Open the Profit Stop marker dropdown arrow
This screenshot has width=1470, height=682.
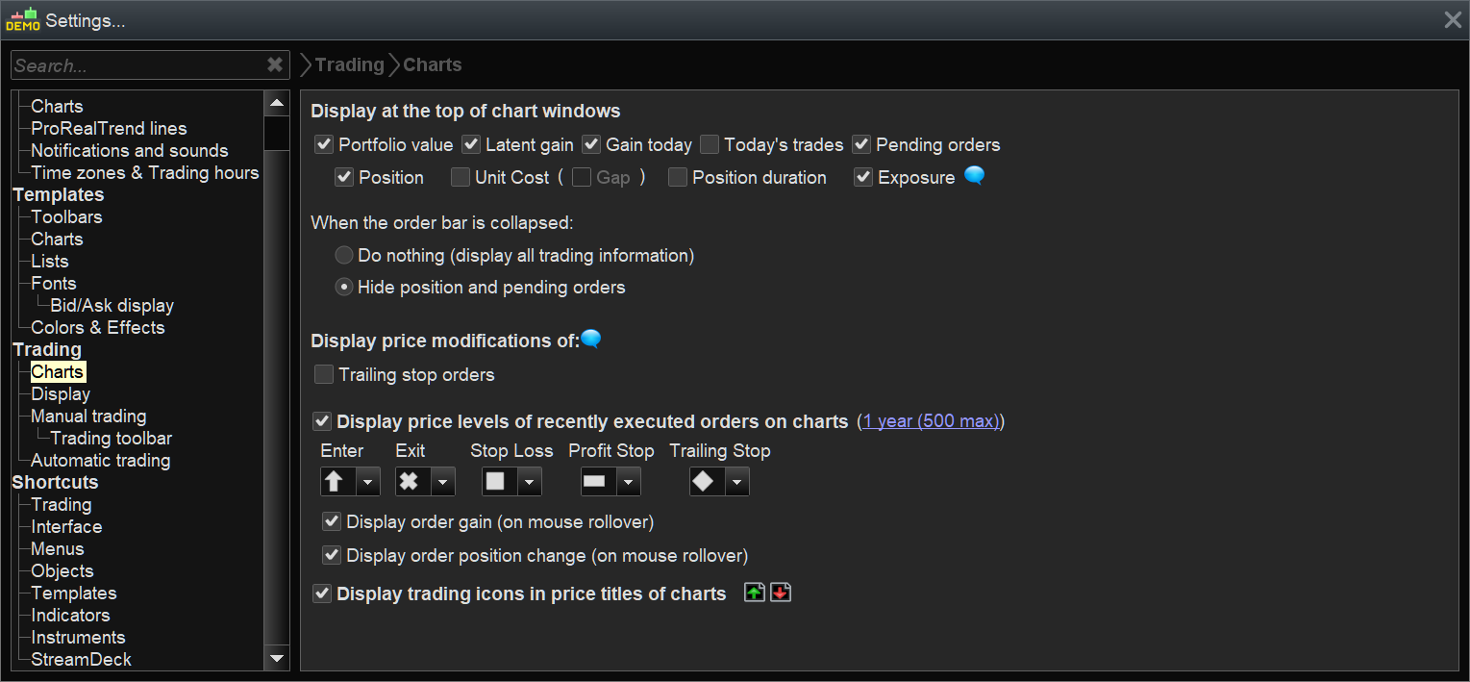pyautogui.click(x=628, y=481)
